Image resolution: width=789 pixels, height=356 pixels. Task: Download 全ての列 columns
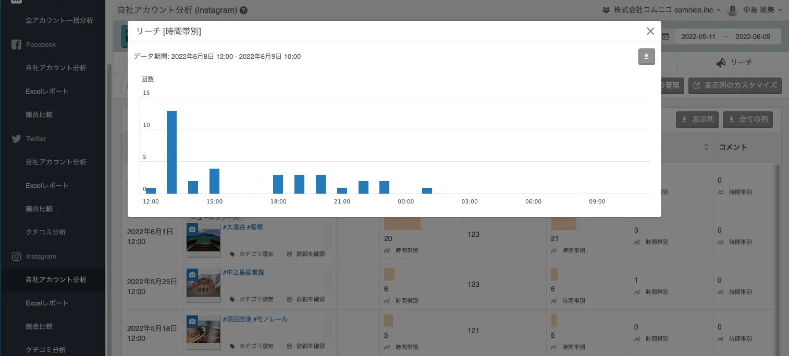click(x=748, y=120)
